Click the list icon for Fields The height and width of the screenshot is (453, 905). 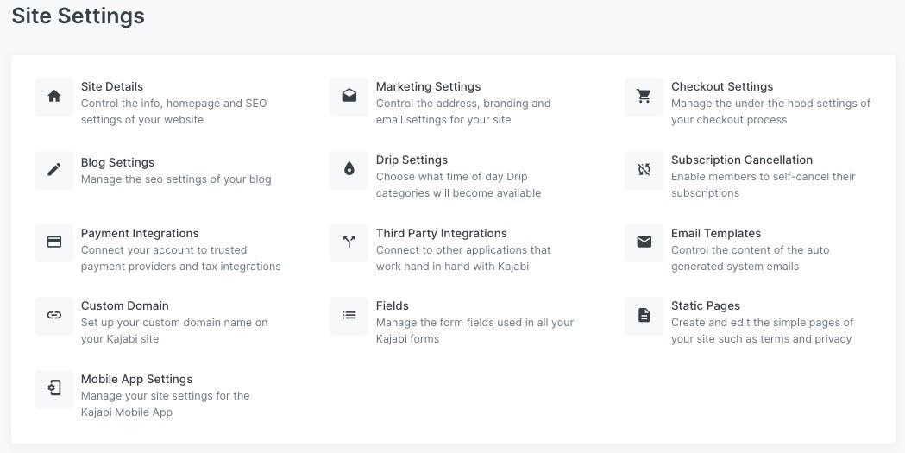[349, 315]
